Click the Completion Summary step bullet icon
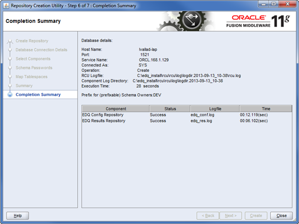The width and height of the screenshot is (299, 224). pos(10,95)
